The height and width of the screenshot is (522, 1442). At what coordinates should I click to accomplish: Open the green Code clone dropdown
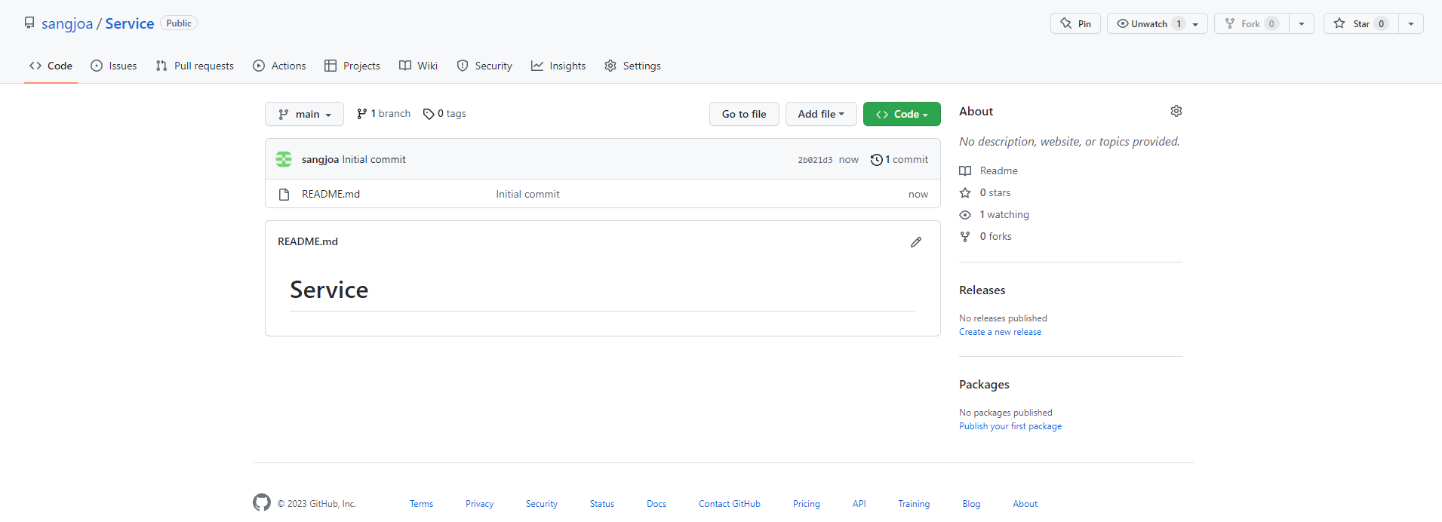coord(902,114)
